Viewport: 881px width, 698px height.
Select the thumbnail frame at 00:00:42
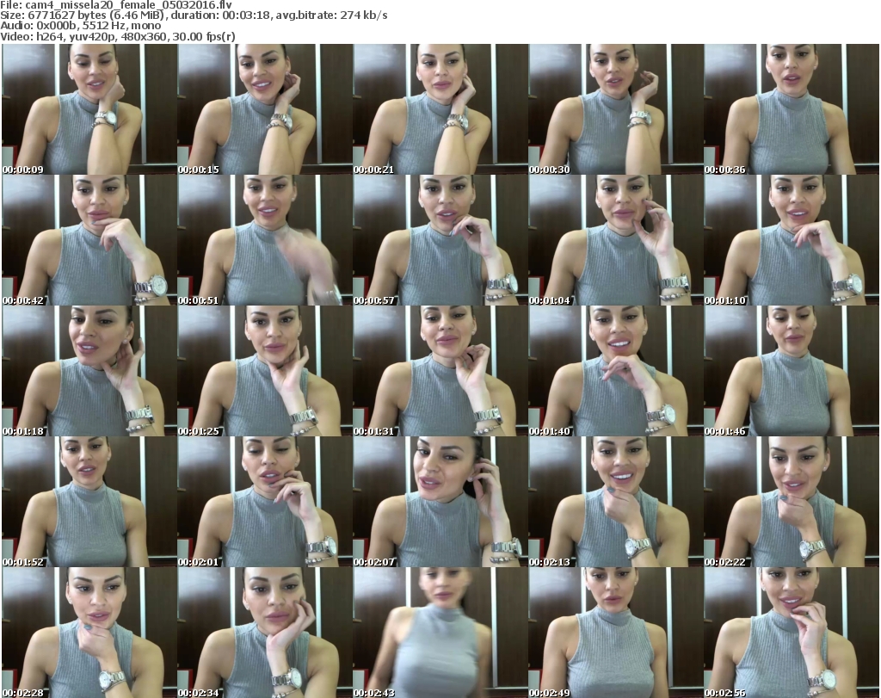coord(89,240)
